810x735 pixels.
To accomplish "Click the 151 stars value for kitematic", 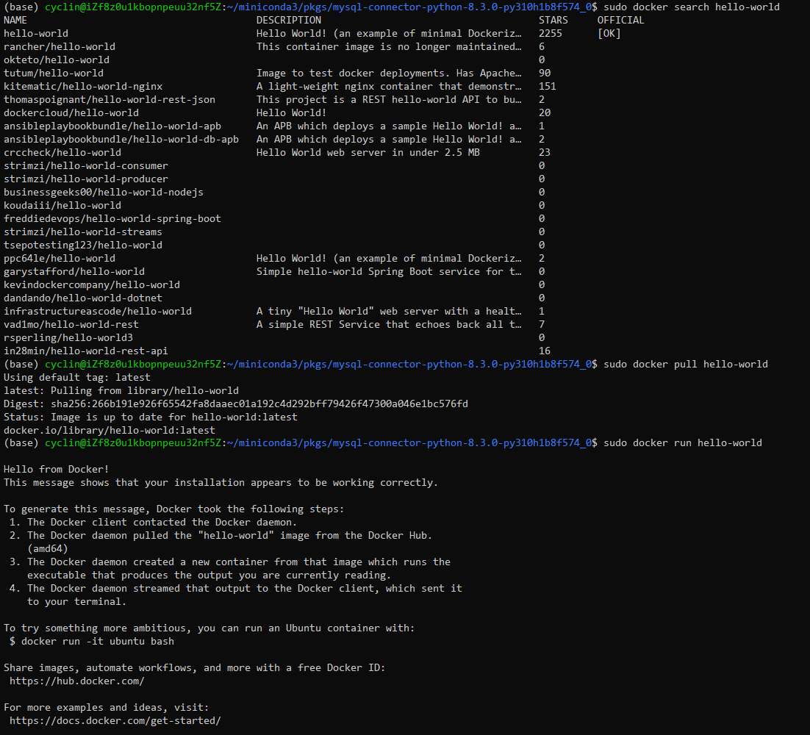I will (x=548, y=86).
